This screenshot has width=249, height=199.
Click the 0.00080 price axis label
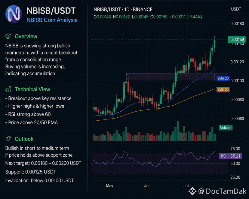point(237,100)
